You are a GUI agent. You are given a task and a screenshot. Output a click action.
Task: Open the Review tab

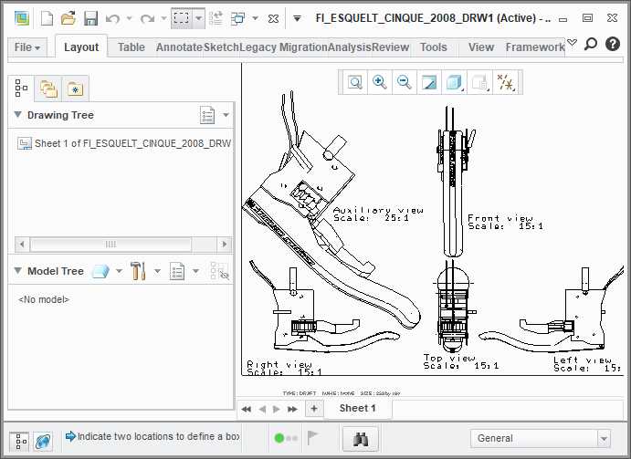(390, 47)
